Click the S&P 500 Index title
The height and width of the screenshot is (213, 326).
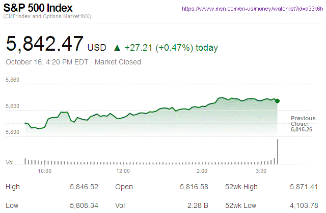[38, 9]
